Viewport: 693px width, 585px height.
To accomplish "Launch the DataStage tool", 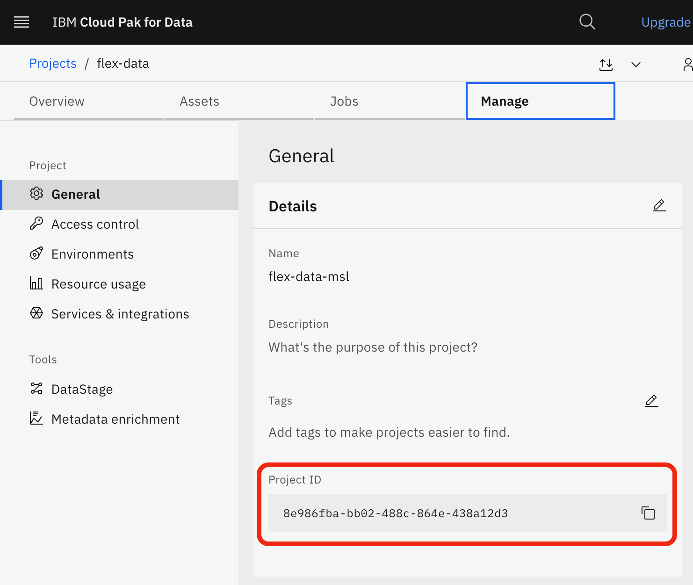I will tap(36, 389).
